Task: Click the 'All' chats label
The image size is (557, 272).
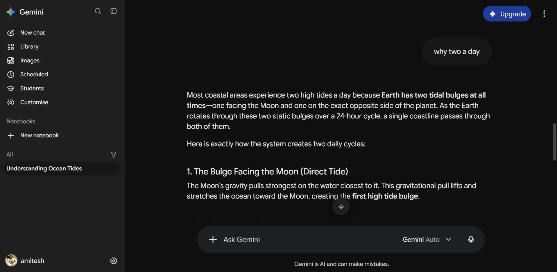Action: [x=10, y=155]
